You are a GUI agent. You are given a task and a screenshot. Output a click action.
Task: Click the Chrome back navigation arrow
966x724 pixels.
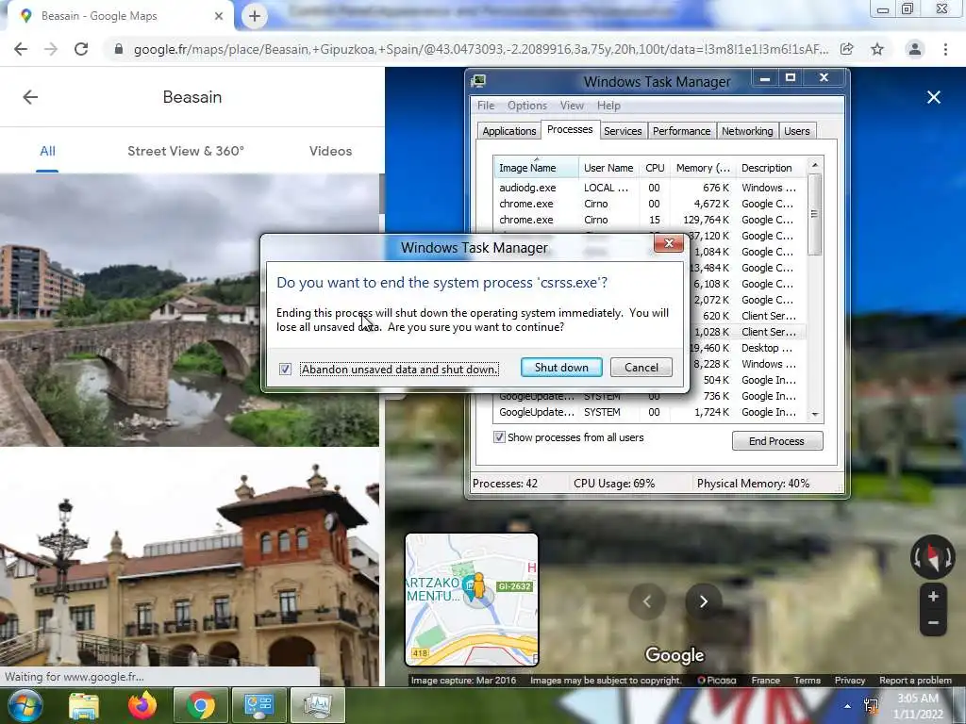click(x=21, y=49)
